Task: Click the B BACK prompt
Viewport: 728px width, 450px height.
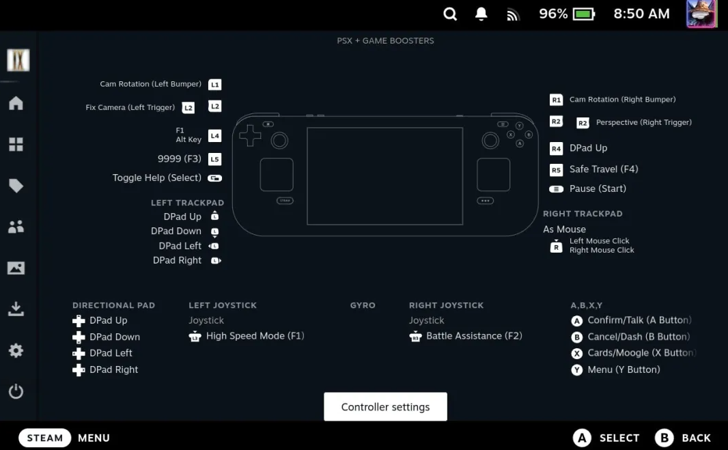Action: pos(683,438)
